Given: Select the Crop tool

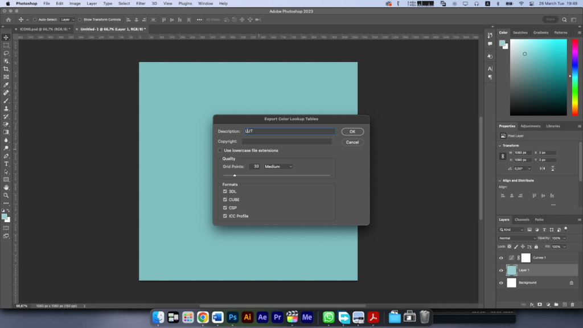Looking at the screenshot, I should click(6, 69).
